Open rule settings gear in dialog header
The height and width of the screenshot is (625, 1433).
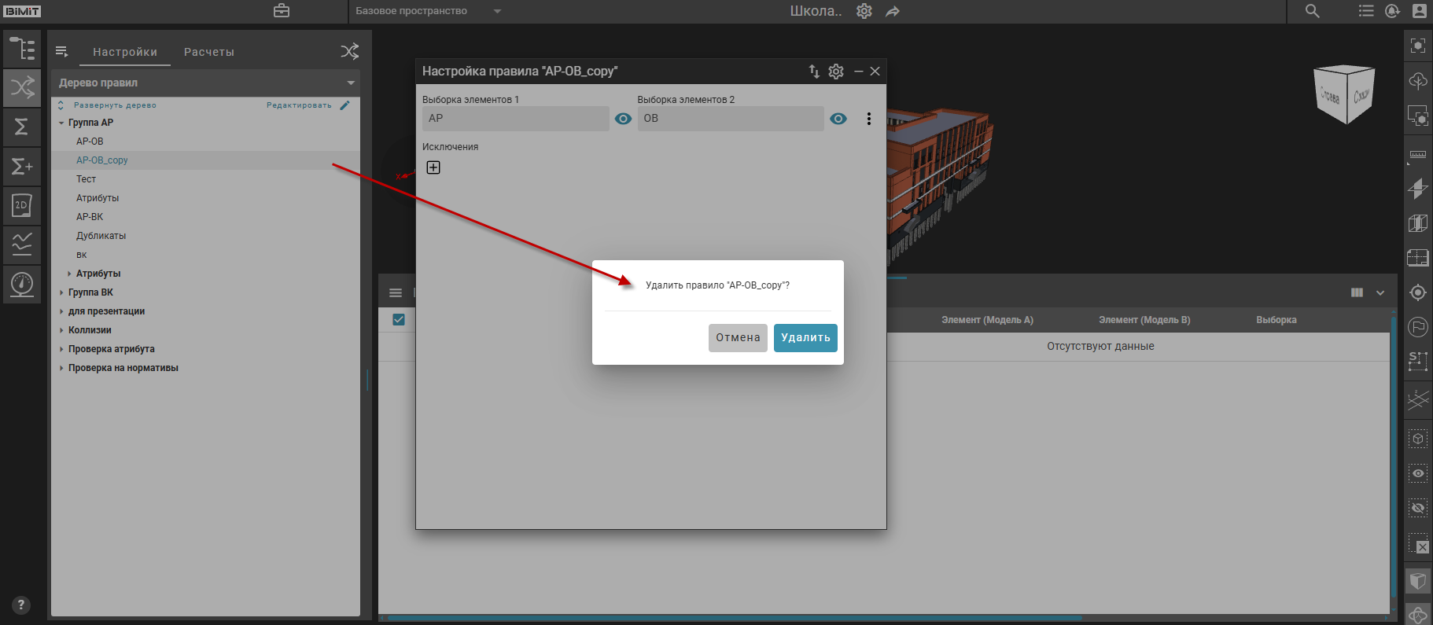pyautogui.click(x=836, y=72)
